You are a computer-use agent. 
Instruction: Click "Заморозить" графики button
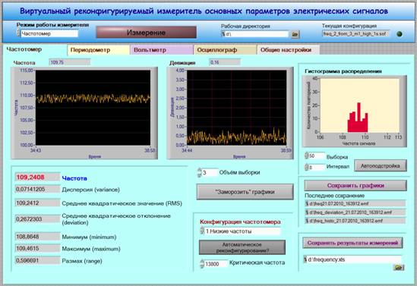[x=245, y=192]
